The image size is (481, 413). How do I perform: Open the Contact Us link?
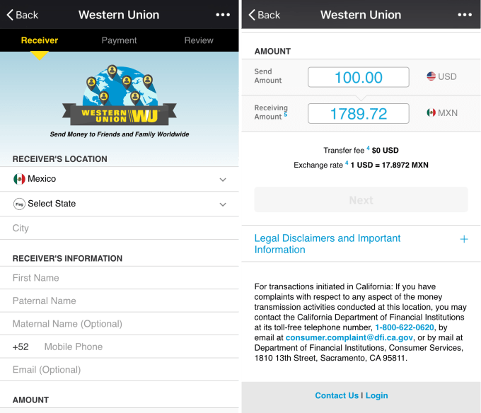(x=337, y=395)
